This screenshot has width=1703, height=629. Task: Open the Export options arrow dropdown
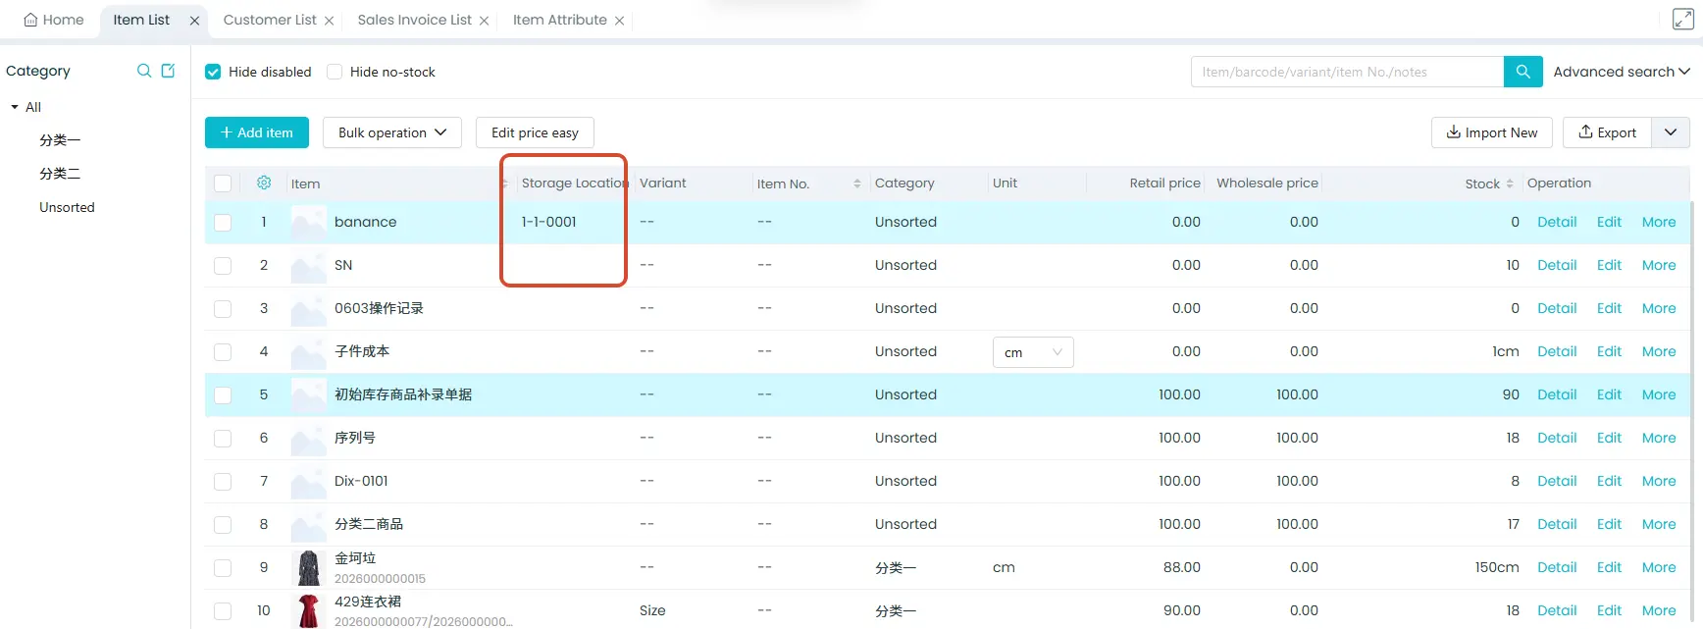pyautogui.click(x=1671, y=132)
